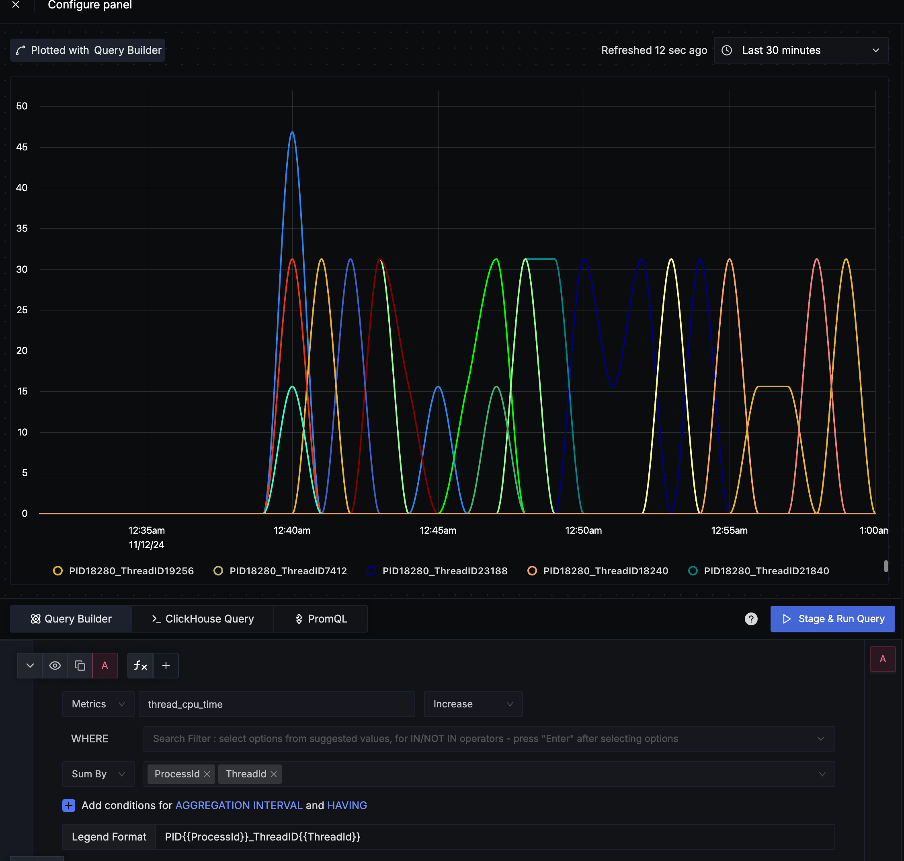Screen dimensions: 904x861
Task: Click the red A query label button
Action: [105, 666]
